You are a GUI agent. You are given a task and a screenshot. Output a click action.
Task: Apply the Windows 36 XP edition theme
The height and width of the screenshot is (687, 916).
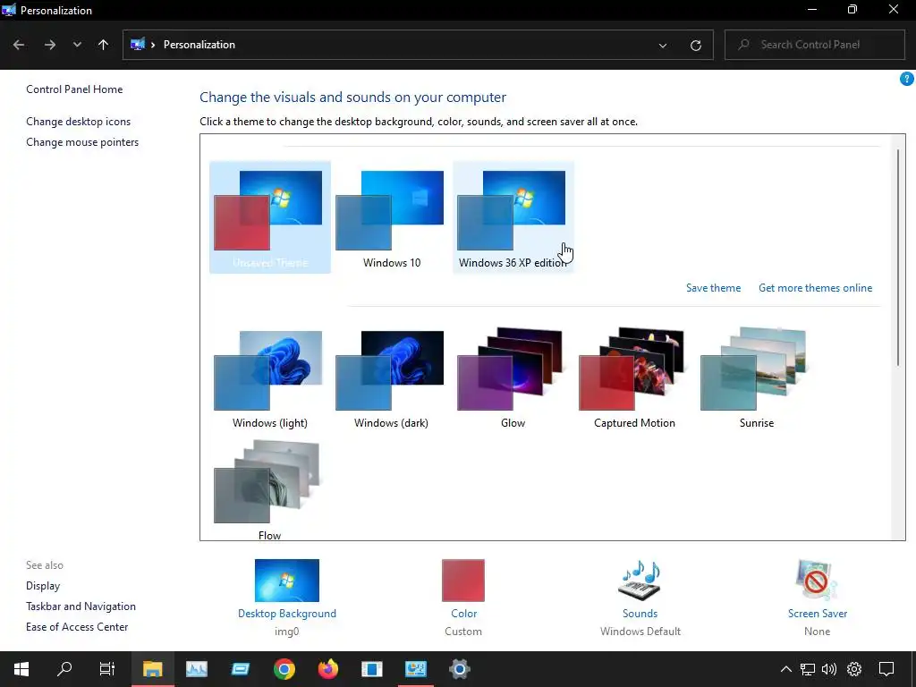tap(513, 217)
